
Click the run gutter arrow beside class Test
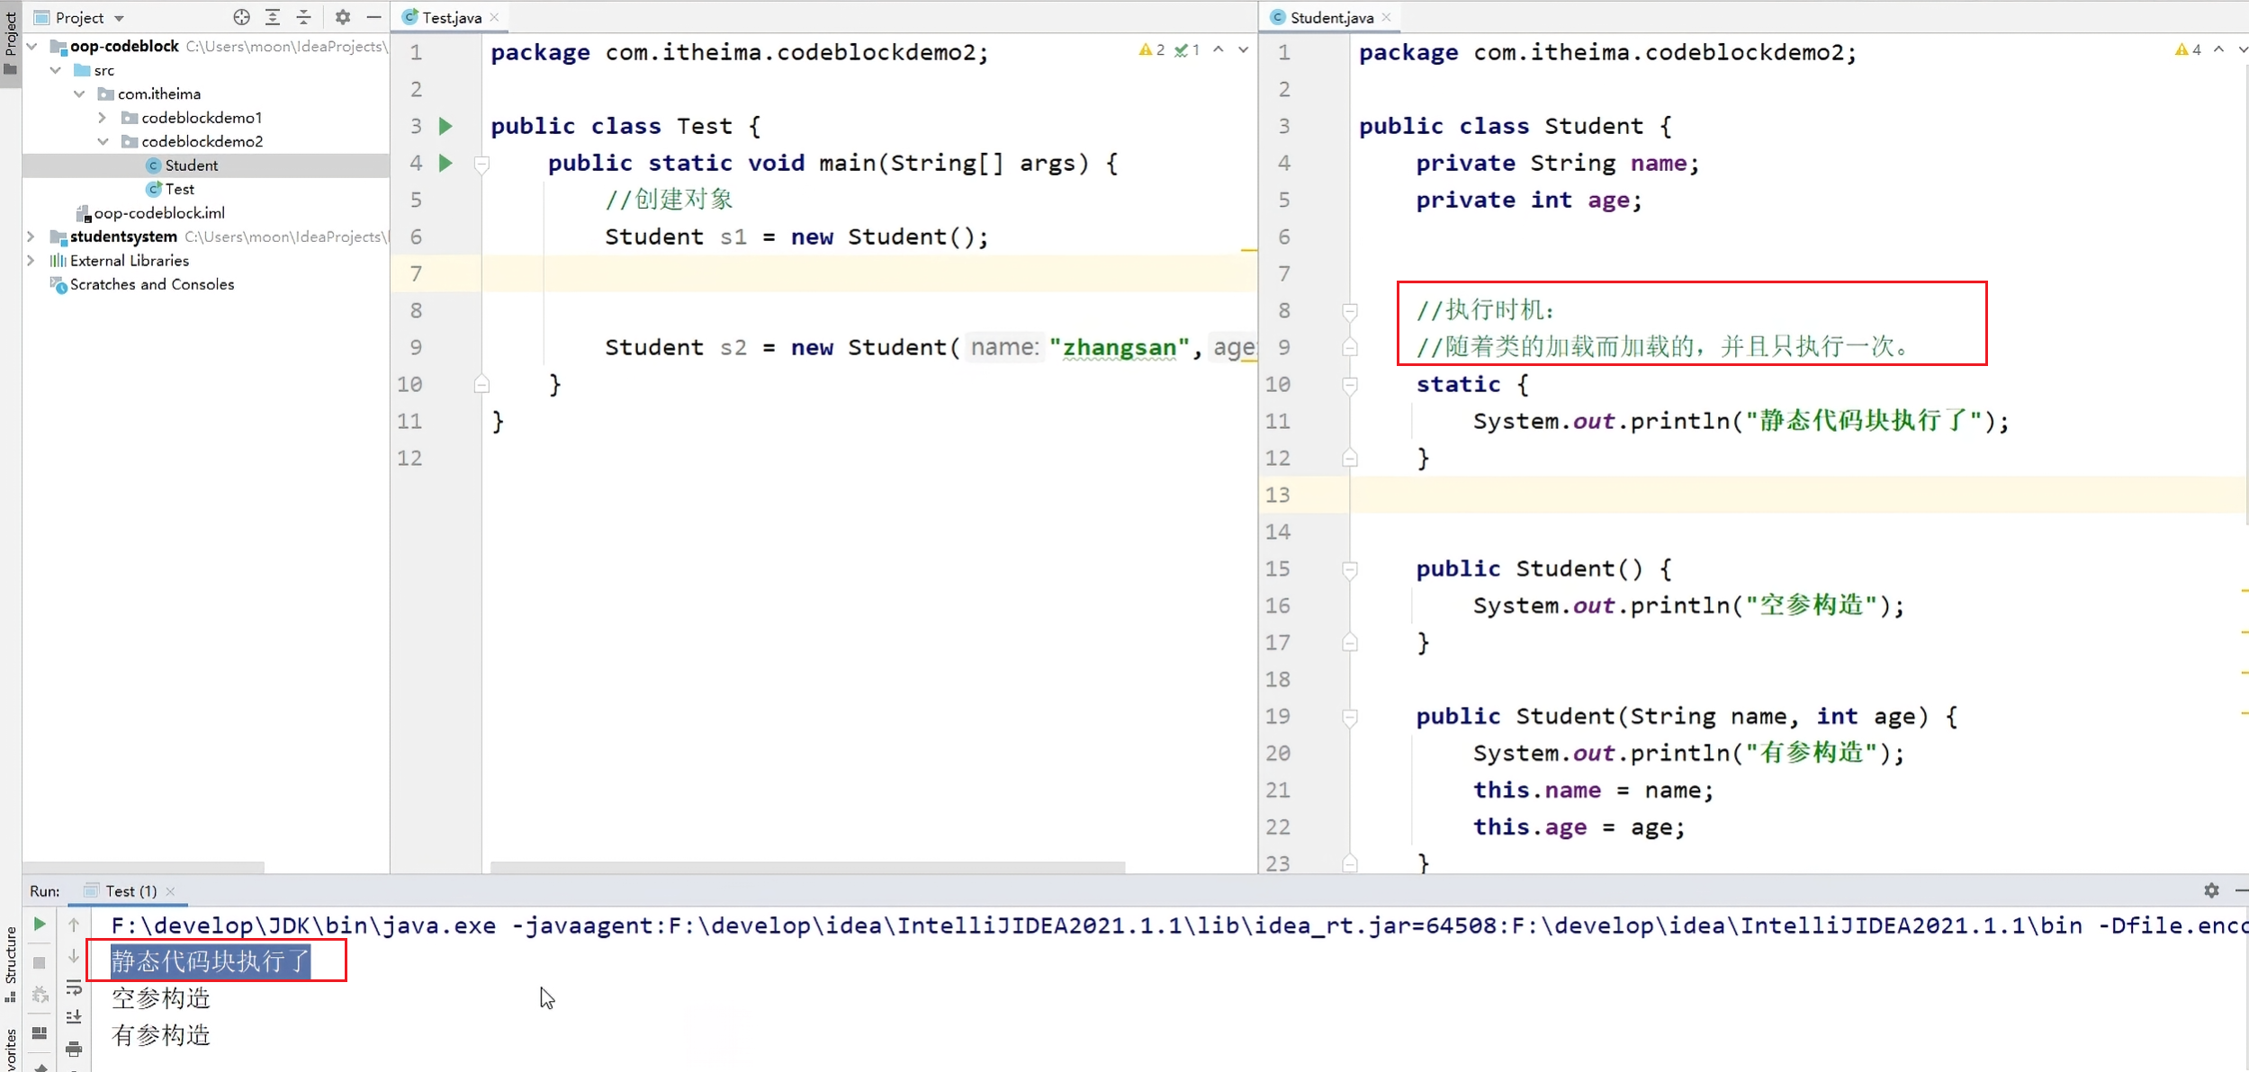[445, 126]
